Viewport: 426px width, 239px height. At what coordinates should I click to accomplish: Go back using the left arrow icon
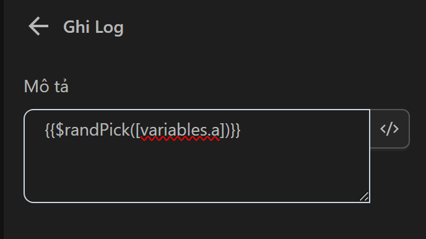point(38,27)
